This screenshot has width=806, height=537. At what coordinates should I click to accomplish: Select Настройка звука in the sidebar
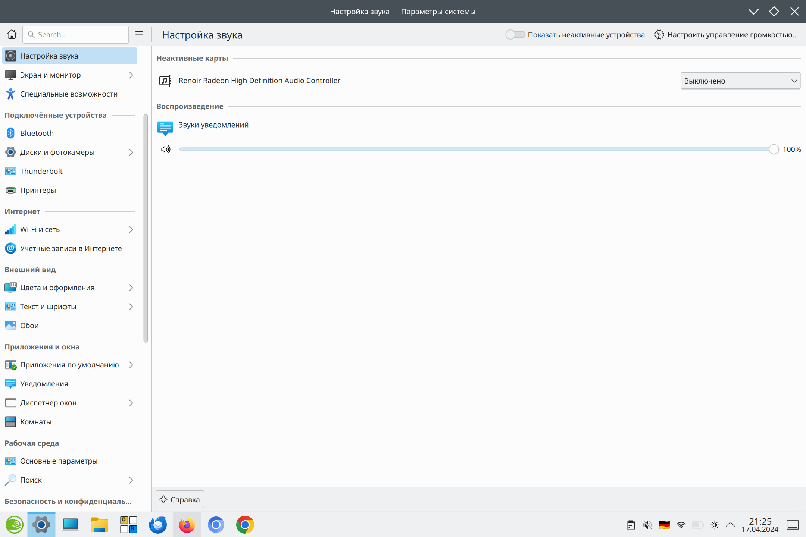[50, 56]
